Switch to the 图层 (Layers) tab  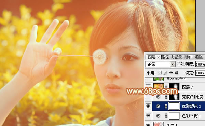pyautogui.click(x=152, y=57)
